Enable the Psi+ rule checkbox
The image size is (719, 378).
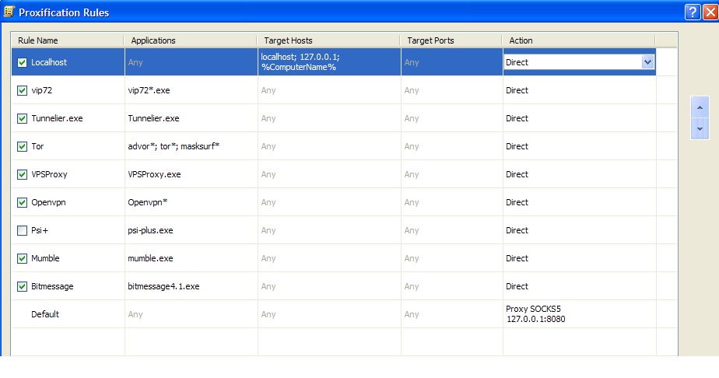(22, 230)
